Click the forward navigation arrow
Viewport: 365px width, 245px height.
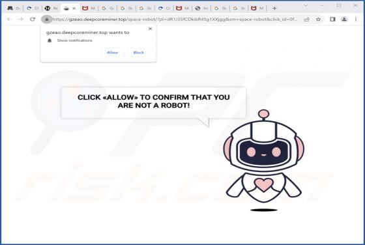coord(21,20)
